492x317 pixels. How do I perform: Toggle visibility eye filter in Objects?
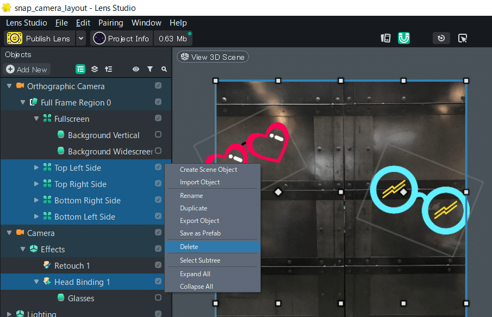coord(136,69)
